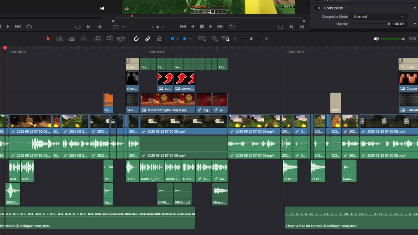
Task: Open the marker color dropdown arrow
Action: pyautogui.click(x=190, y=39)
